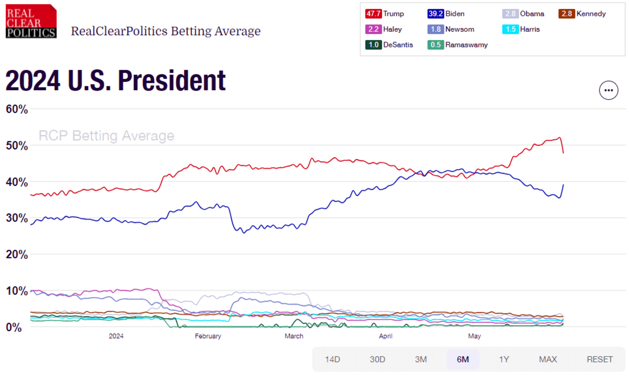Screen dimensions: 629x376
Task: Show the MAX date range
Action: (548, 359)
